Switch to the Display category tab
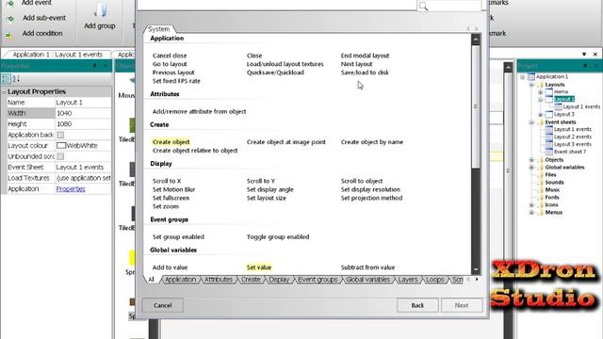603x339 pixels. [279, 280]
